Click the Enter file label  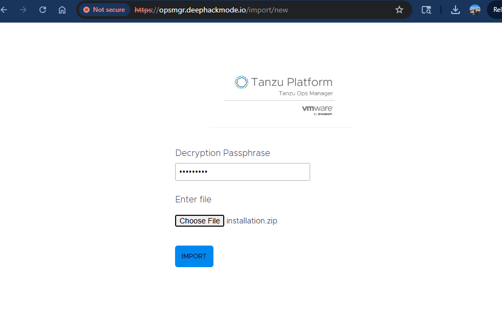pos(193,199)
